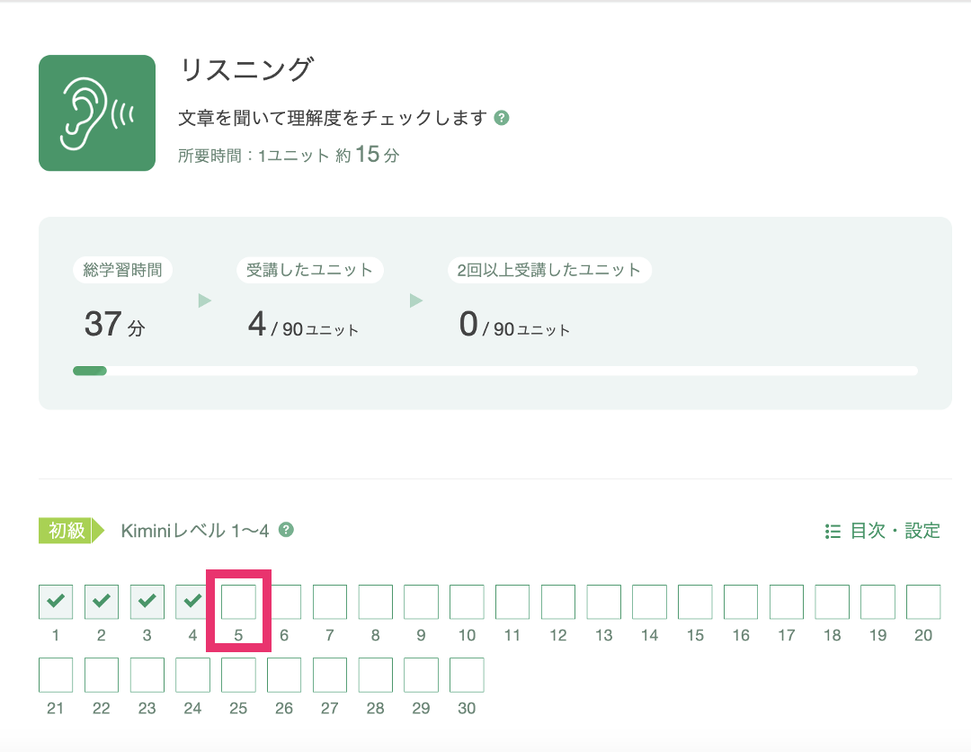
Task: Open unit 29 box
Action: point(421,675)
